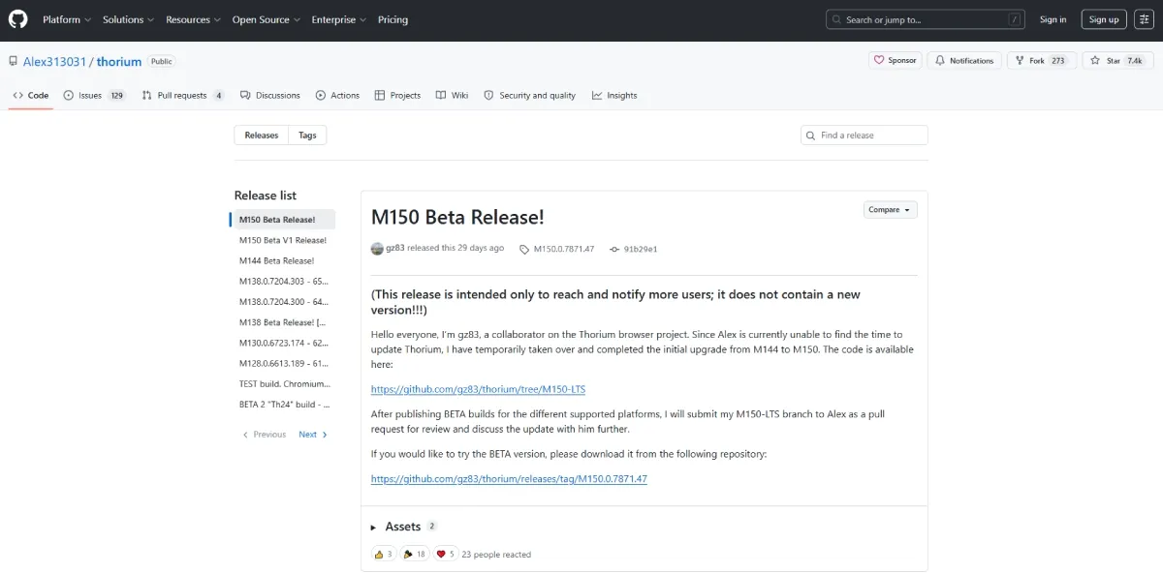Select BETA 2 "Th24" build in list
The height and width of the screenshot is (573, 1163).
tap(283, 405)
